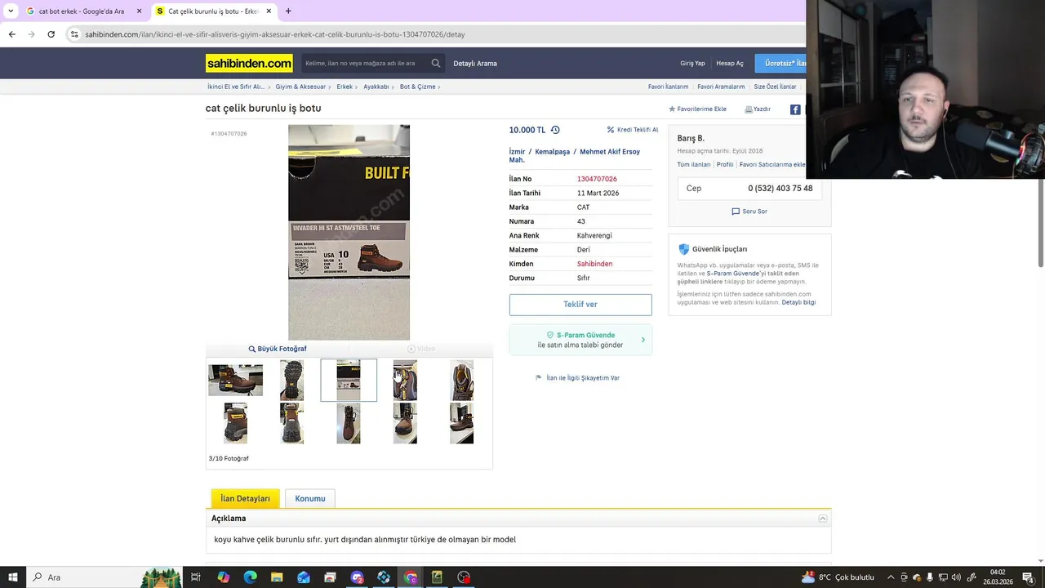Click Detaylı Arama link
This screenshot has height=588, width=1045.
(475, 63)
